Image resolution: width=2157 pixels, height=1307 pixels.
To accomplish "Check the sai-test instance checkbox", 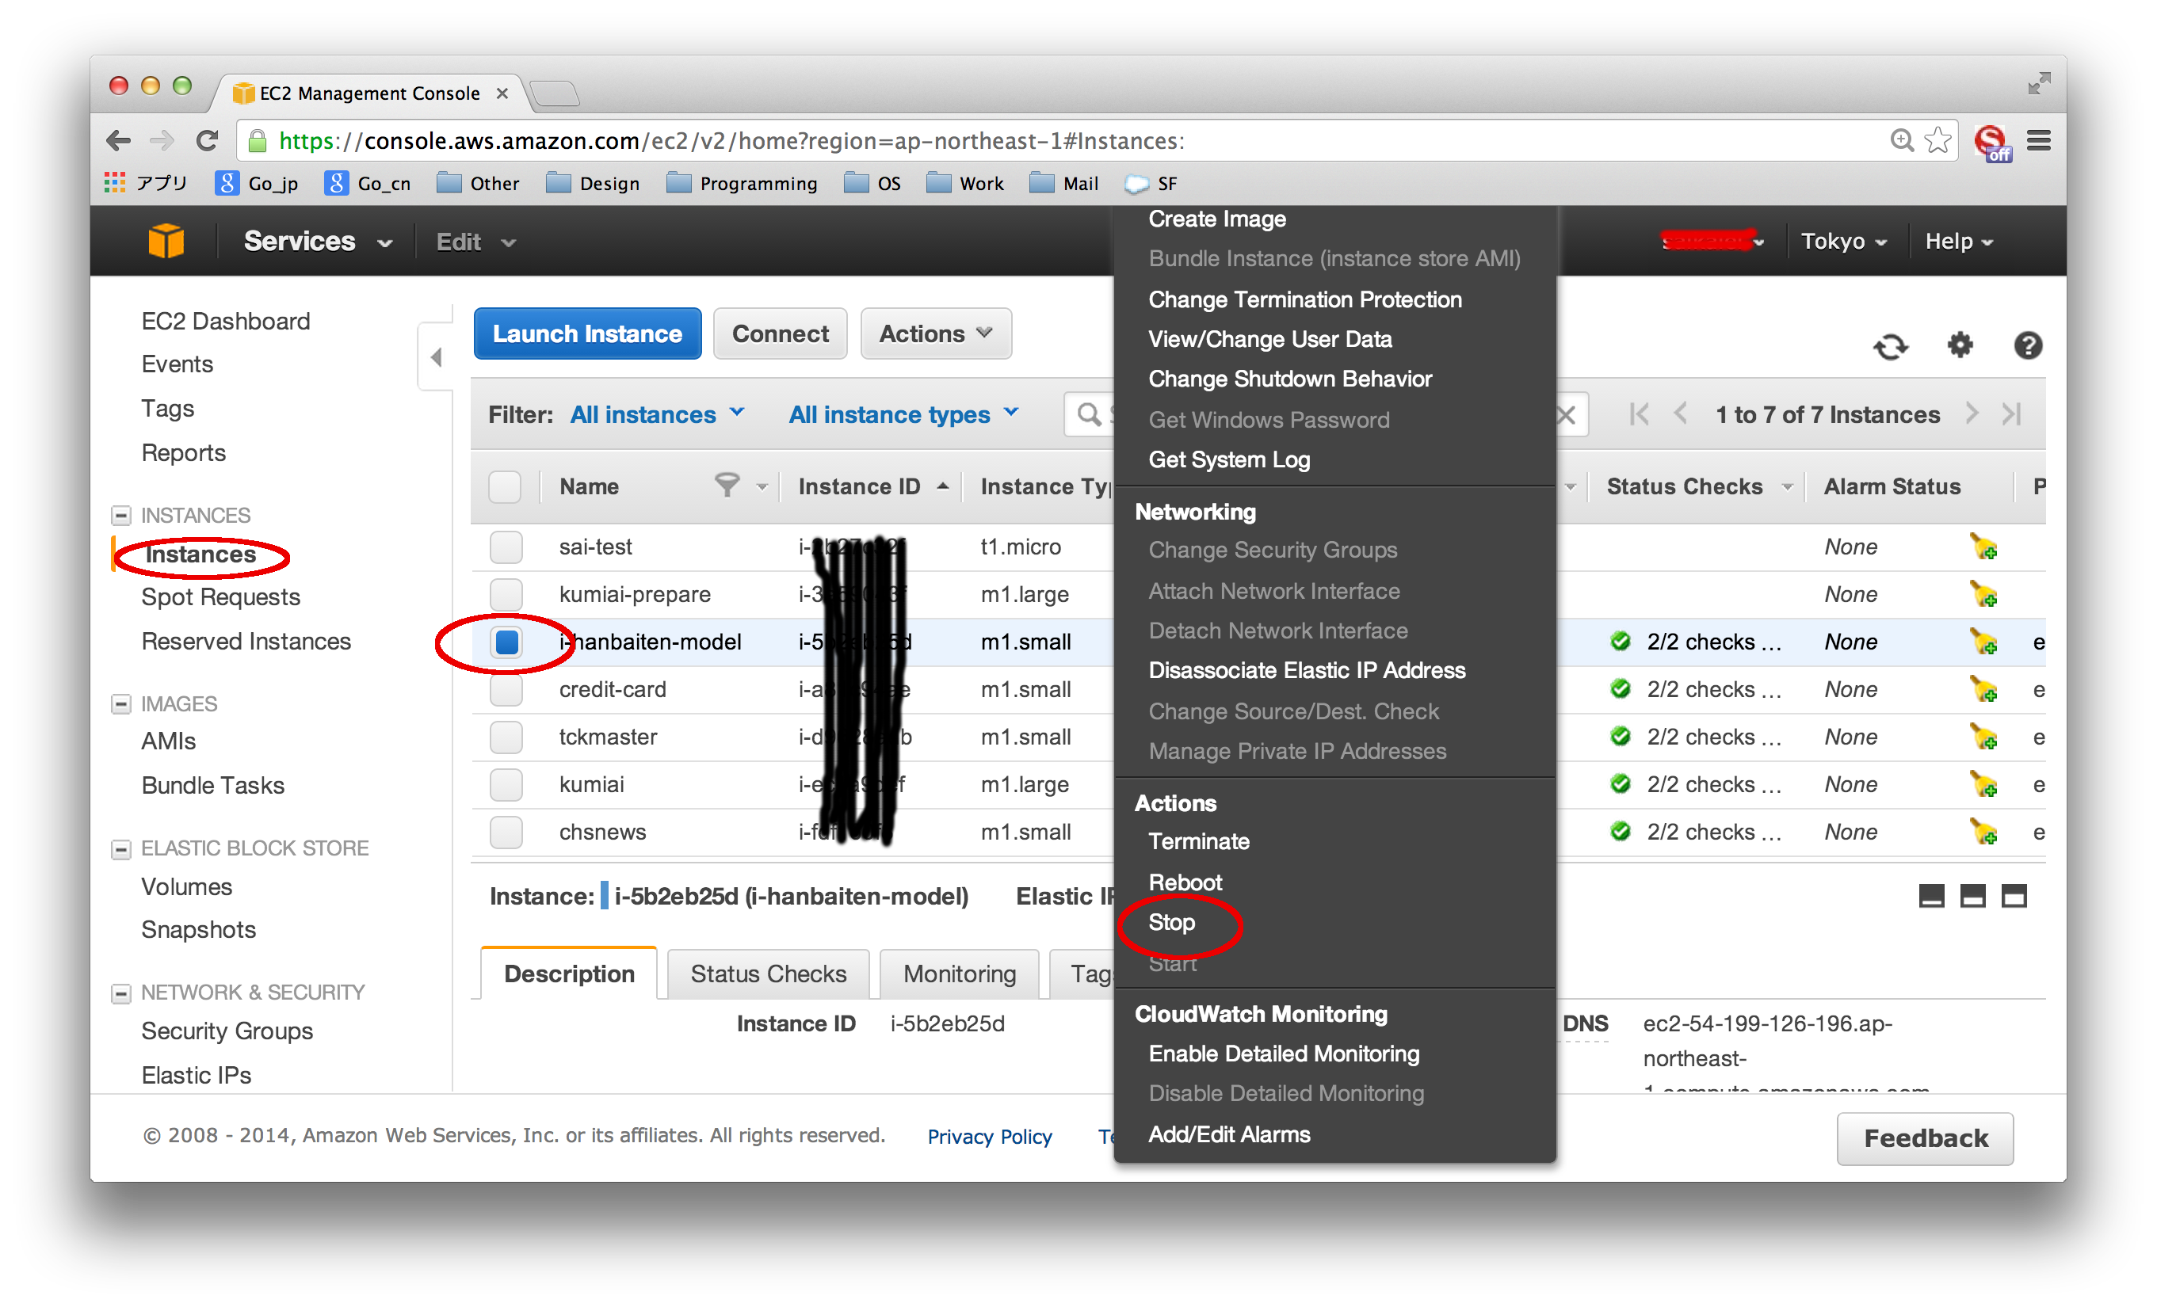I will [506, 547].
